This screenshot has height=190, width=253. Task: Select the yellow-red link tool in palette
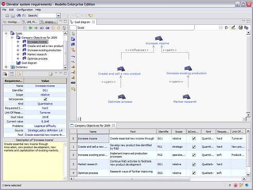(x=73, y=50)
